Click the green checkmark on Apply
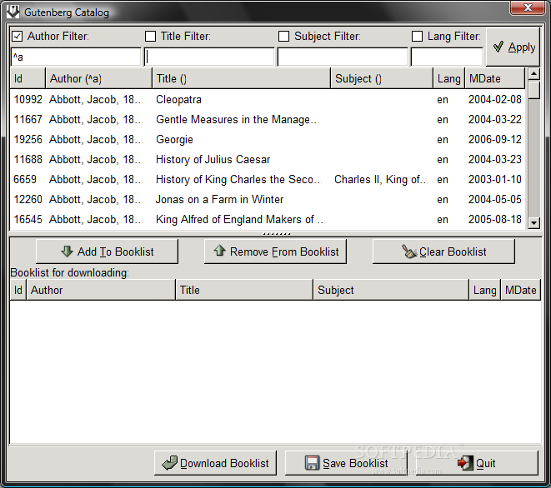Viewport: 551px width, 488px height. pos(498,47)
